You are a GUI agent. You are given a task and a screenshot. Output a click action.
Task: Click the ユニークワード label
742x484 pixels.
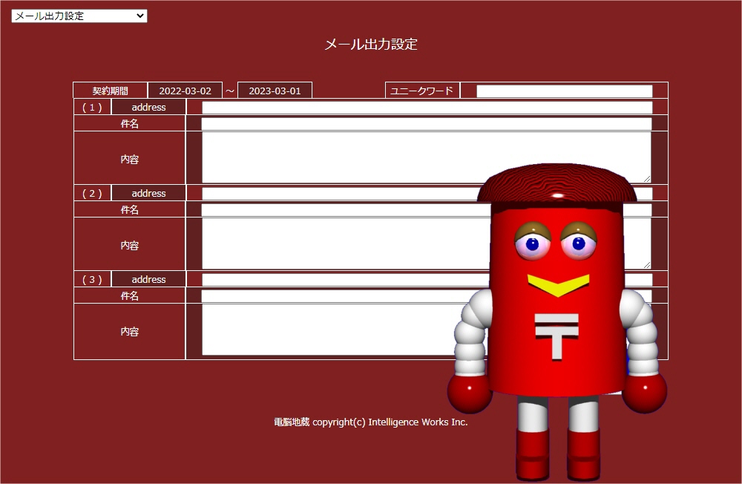point(422,91)
